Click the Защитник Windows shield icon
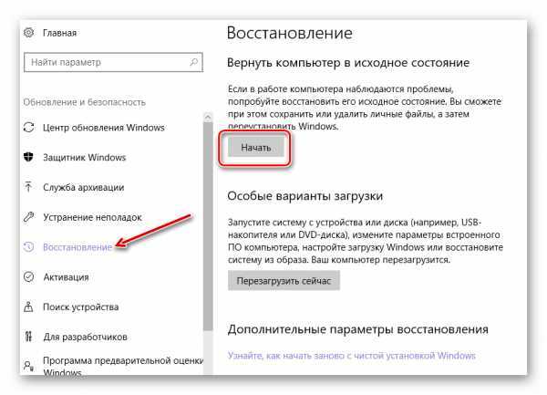This screenshot has width=547, height=395. pos(28,157)
